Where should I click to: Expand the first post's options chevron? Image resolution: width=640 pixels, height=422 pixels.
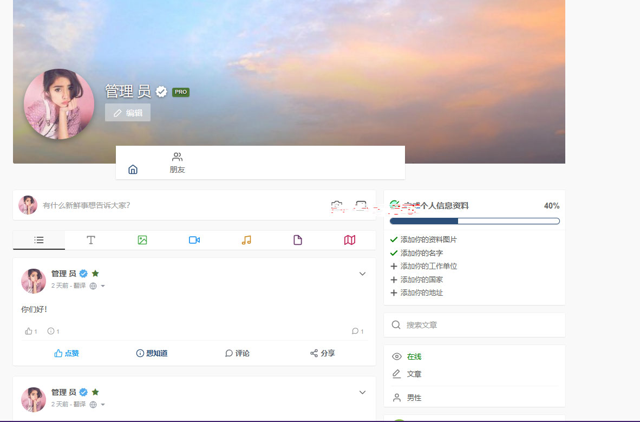point(363,274)
